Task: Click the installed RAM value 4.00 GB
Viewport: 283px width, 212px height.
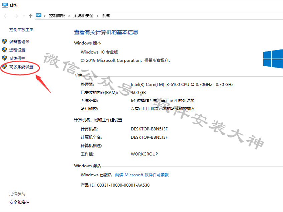Action: (138, 93)
